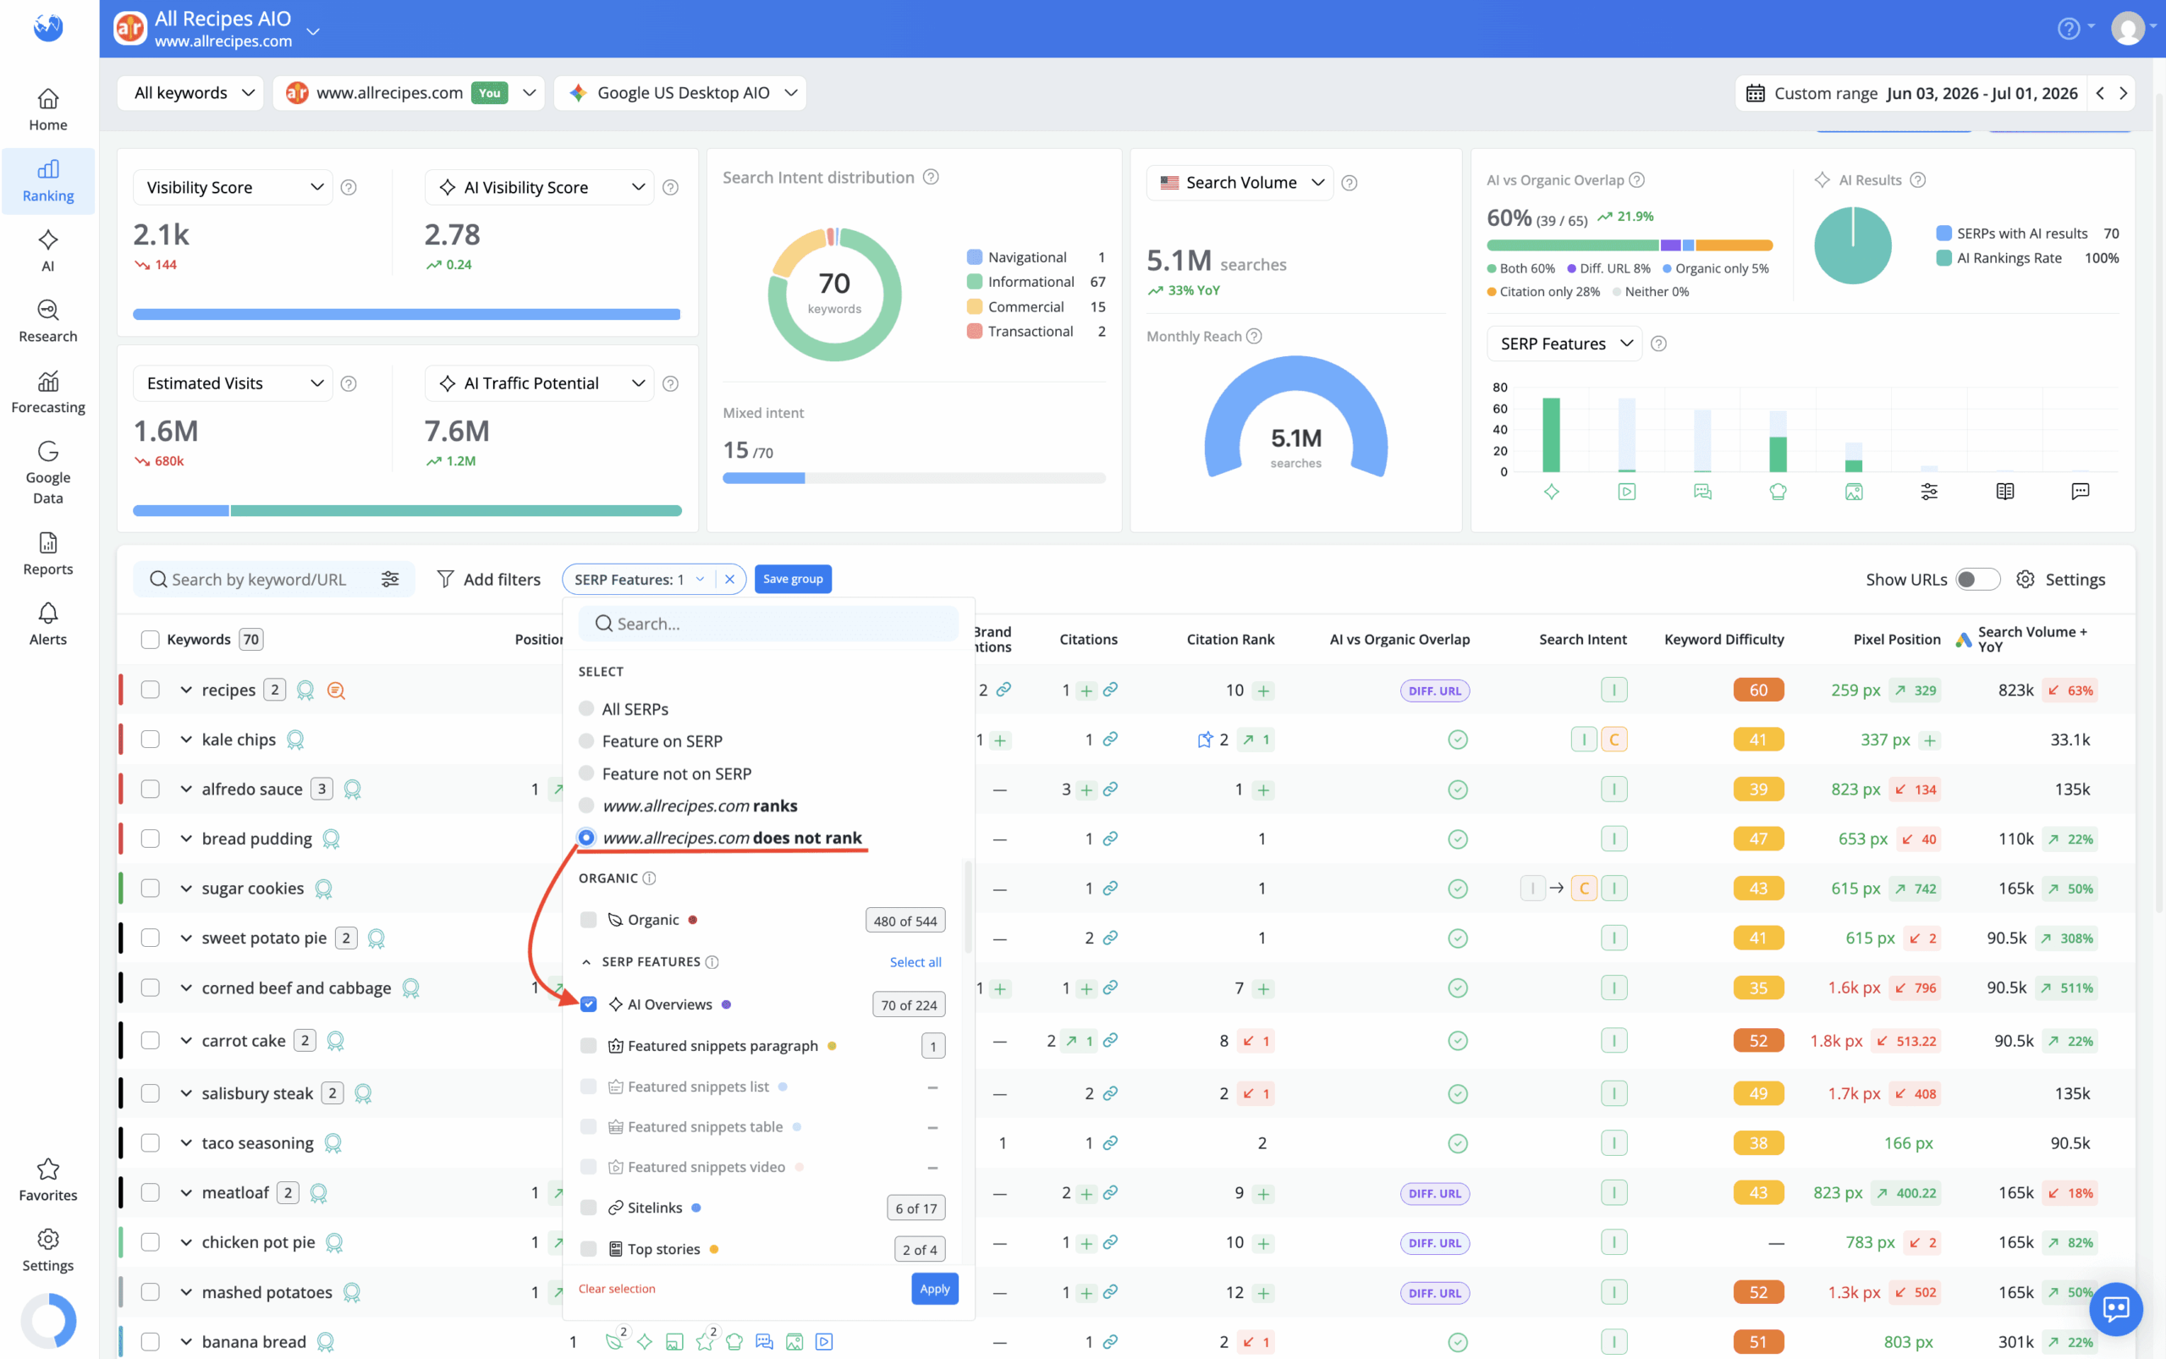Open the www.allrecipes.com domain dropdown

tap(409, 92)
